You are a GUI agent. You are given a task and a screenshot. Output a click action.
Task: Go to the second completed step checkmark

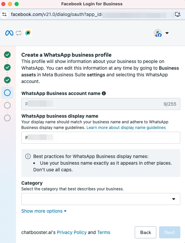point(7,67)
